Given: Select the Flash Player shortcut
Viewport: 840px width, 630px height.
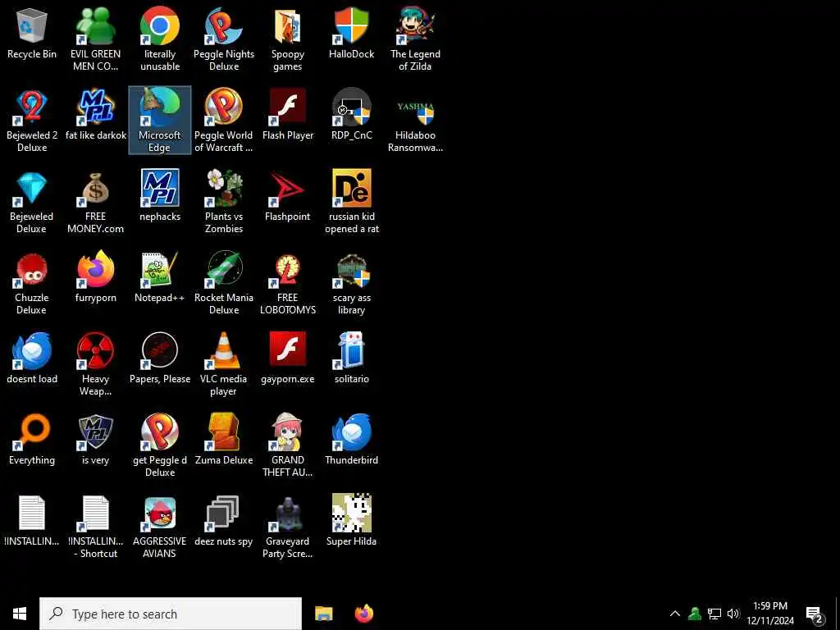Looking at the screenshot, I should pos(288,107).
